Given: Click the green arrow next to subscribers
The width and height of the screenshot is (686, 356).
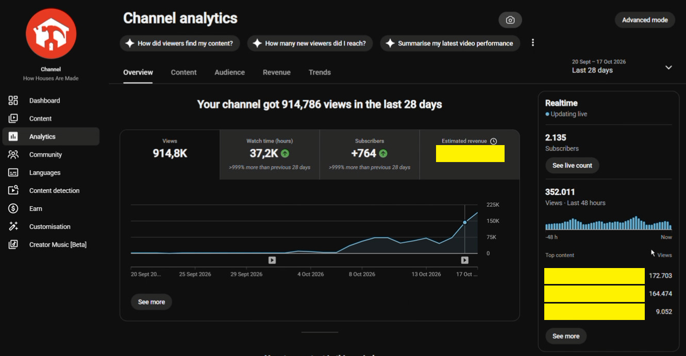Looking at the screenshot, I should click(x=383, y=153).
